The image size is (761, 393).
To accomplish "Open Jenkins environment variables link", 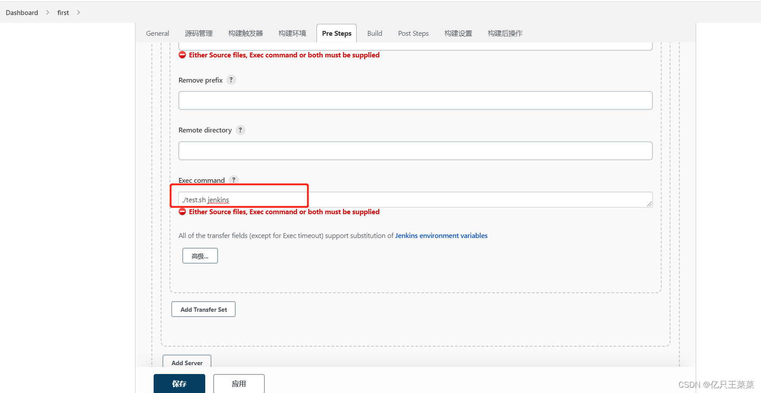I will (441, 236).
